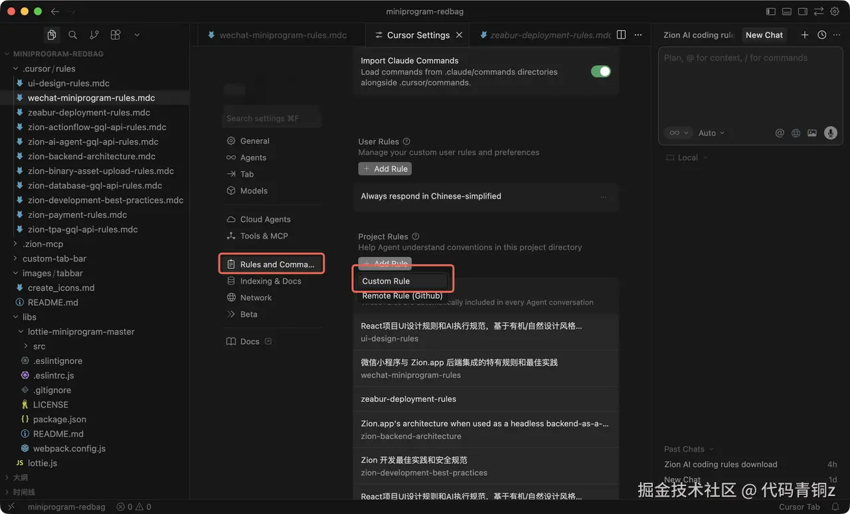Open the Source Control view icon

tap(94, 35)
